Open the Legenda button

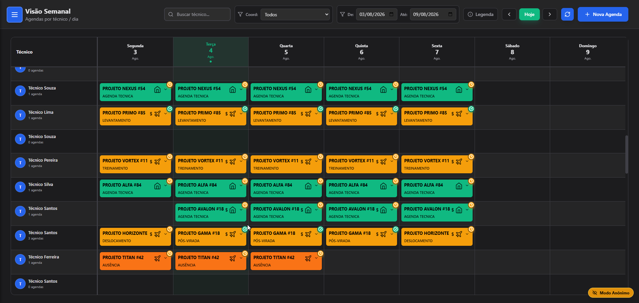(x=481, y=14)
